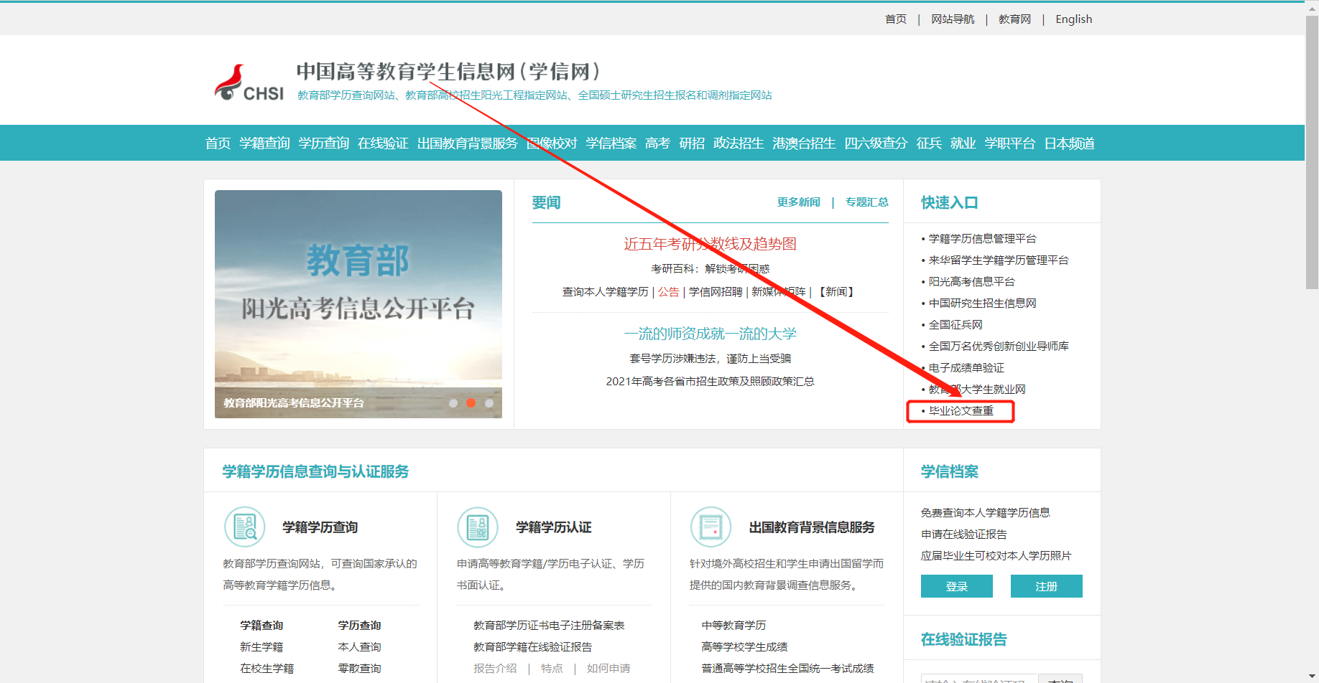Viewport: 1319px width, 683px height.
Task: Open 在校生学籍 link
Action: click(267, 669)
